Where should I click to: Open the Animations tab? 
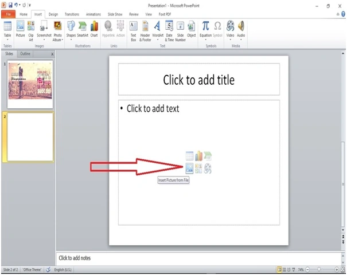93,14
